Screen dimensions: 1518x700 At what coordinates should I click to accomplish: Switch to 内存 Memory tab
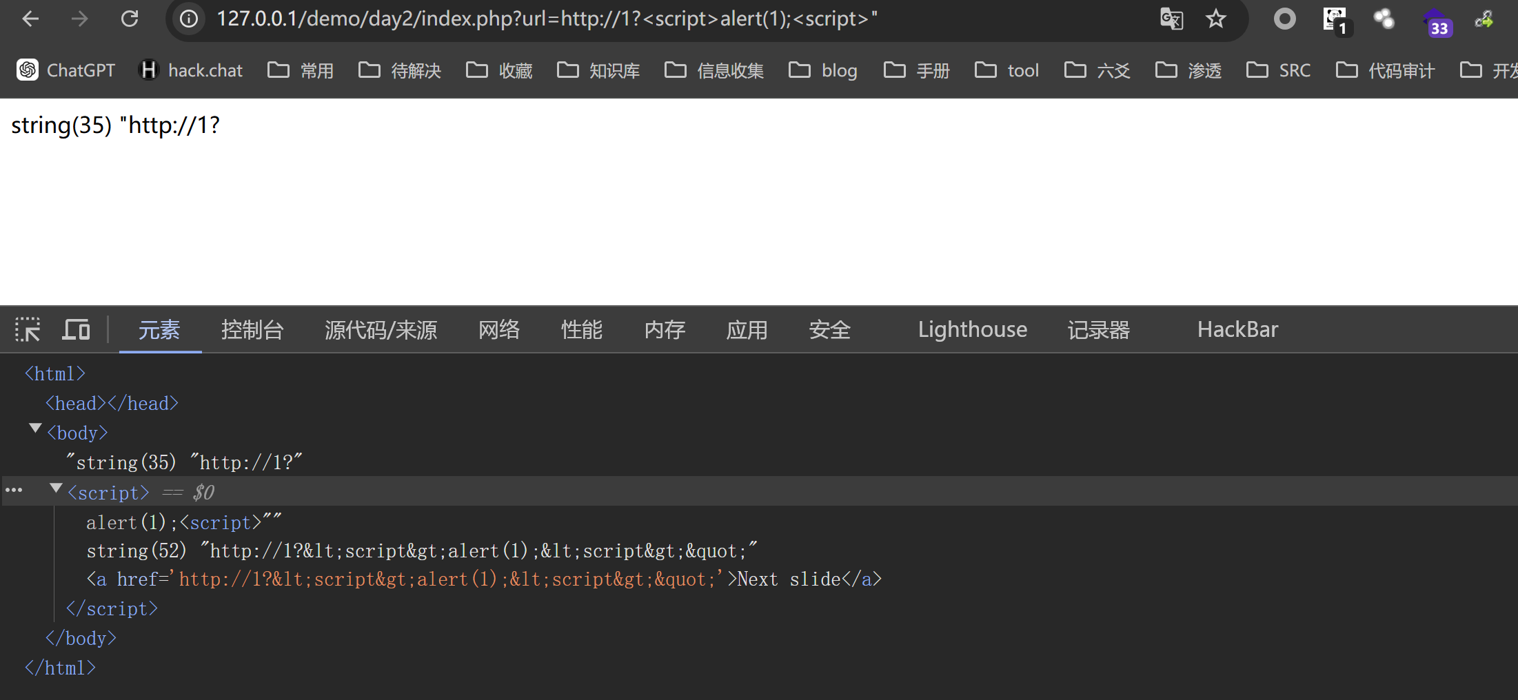coord(665,329)
